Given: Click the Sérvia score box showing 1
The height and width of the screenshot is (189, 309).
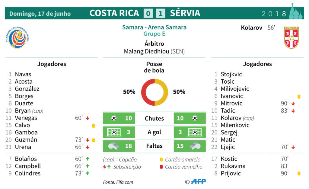Looking at the screenshot, I should click(161, 13).
